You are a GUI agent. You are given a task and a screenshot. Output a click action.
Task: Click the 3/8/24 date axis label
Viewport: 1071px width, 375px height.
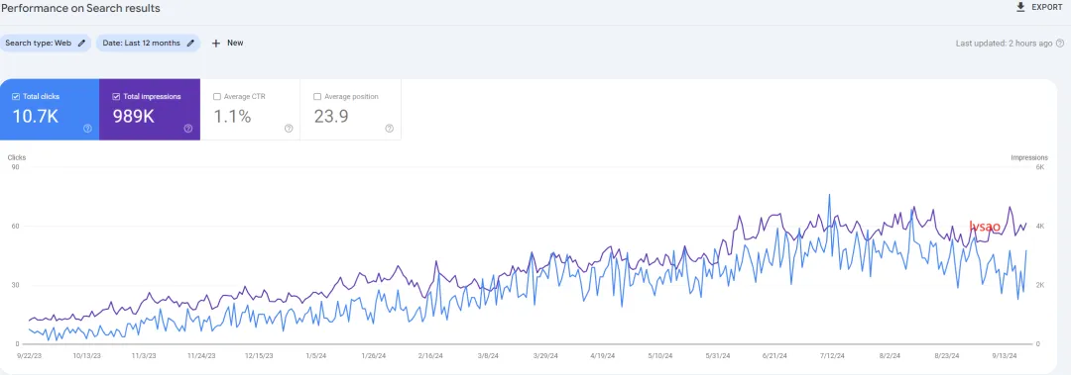coord(488,355)
